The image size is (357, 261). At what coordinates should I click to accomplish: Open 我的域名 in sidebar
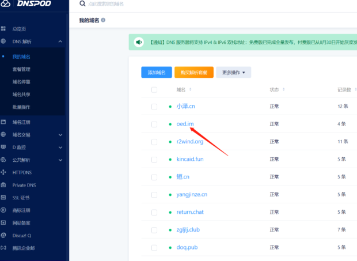(21, 56)
